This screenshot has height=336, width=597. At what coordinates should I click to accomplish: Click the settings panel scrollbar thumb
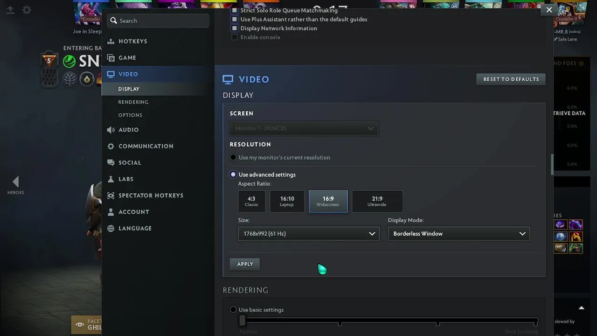[x=552, y=164]
